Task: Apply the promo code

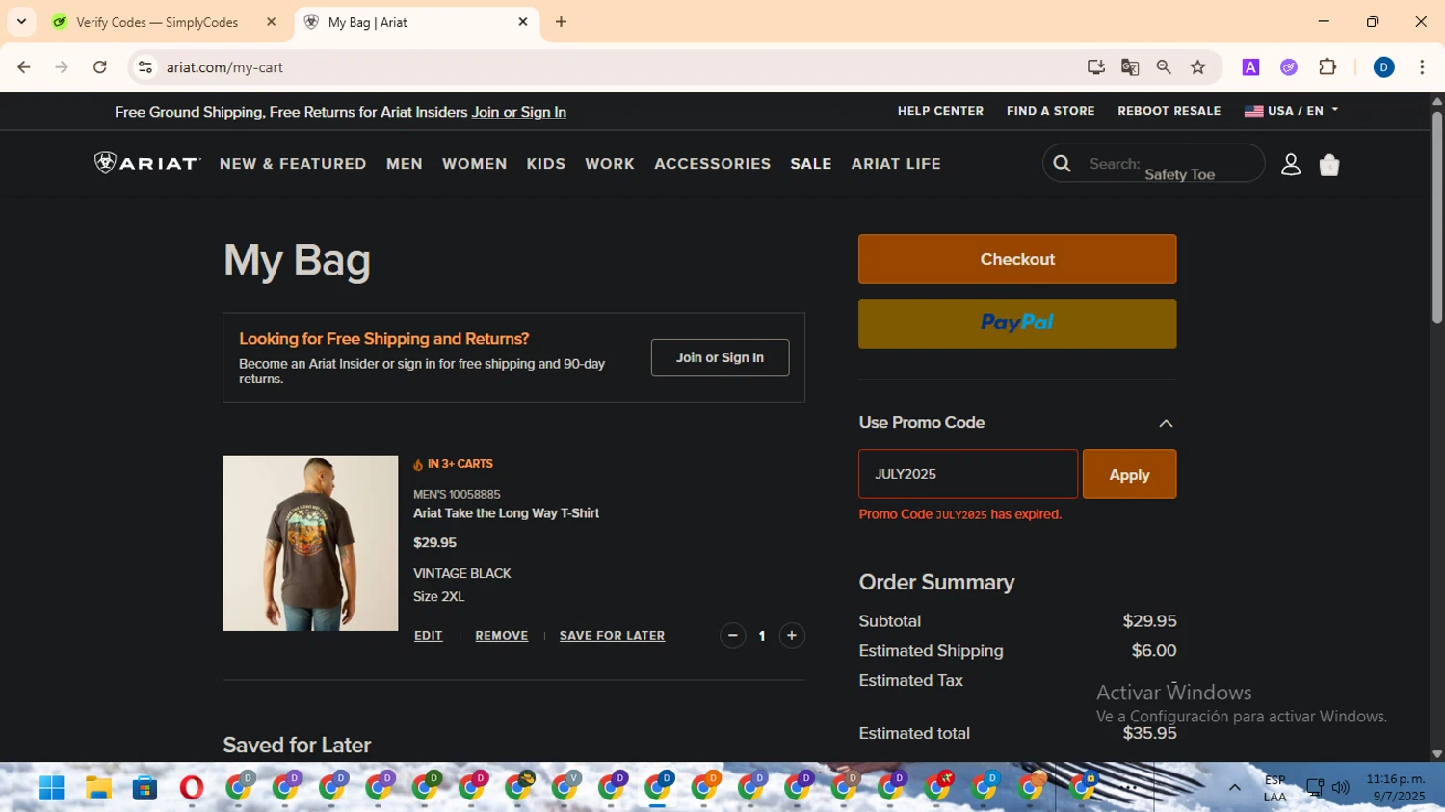Action: click(x=1129, y=474)
